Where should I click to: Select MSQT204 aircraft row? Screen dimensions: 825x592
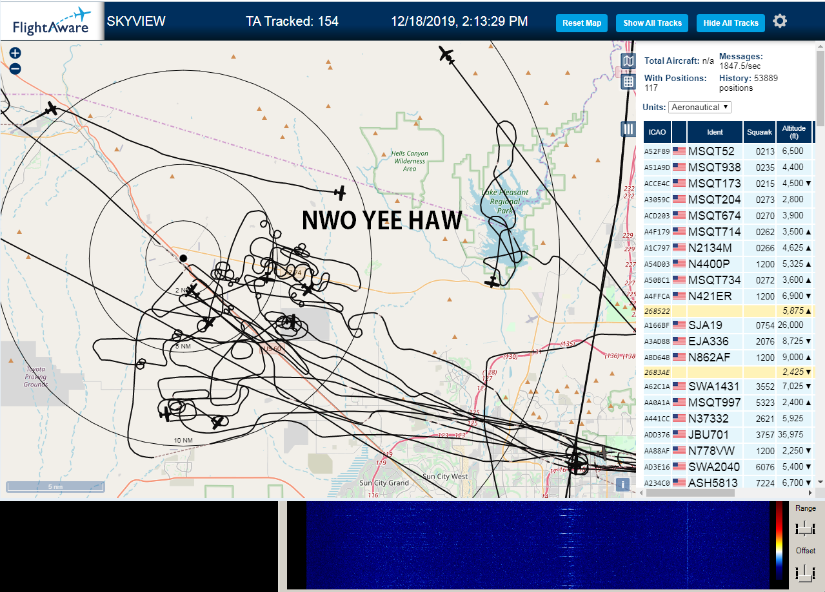pyautogui.click(x=729, y=199)
